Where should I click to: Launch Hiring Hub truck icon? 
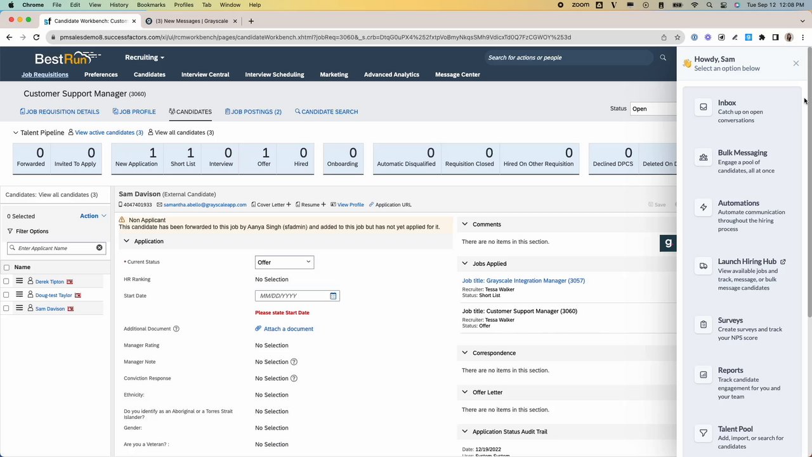coord(703,266)
